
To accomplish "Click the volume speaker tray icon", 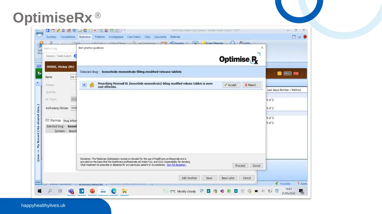I will click(x=263, y=191).
